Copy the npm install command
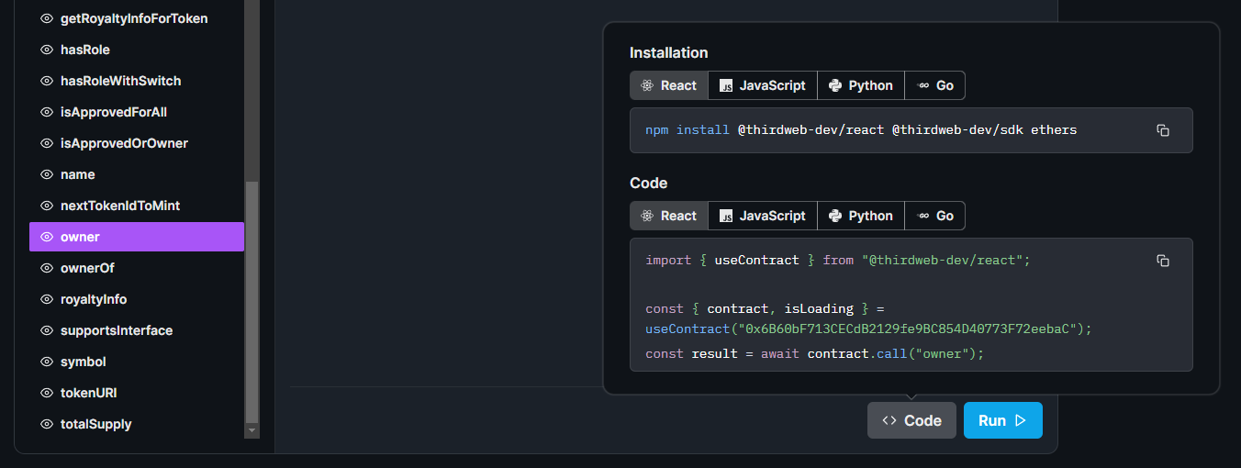Viewport: 1241px width, 468px height. [1163, 130]
